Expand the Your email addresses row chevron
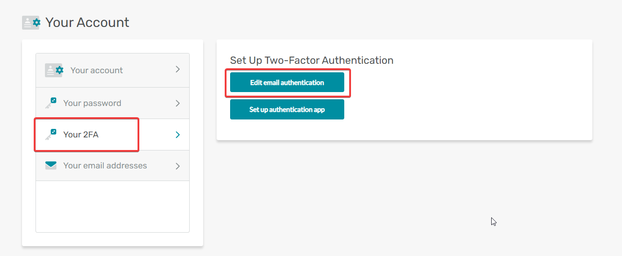This screenshot has width=622, height=256. pos(178,166)
